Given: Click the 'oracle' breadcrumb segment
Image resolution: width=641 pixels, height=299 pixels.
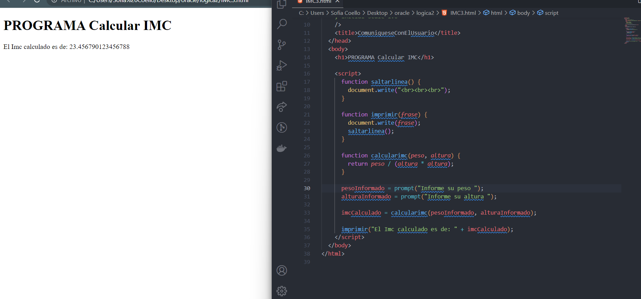Looking at the screenshot, I should (402, 13).
